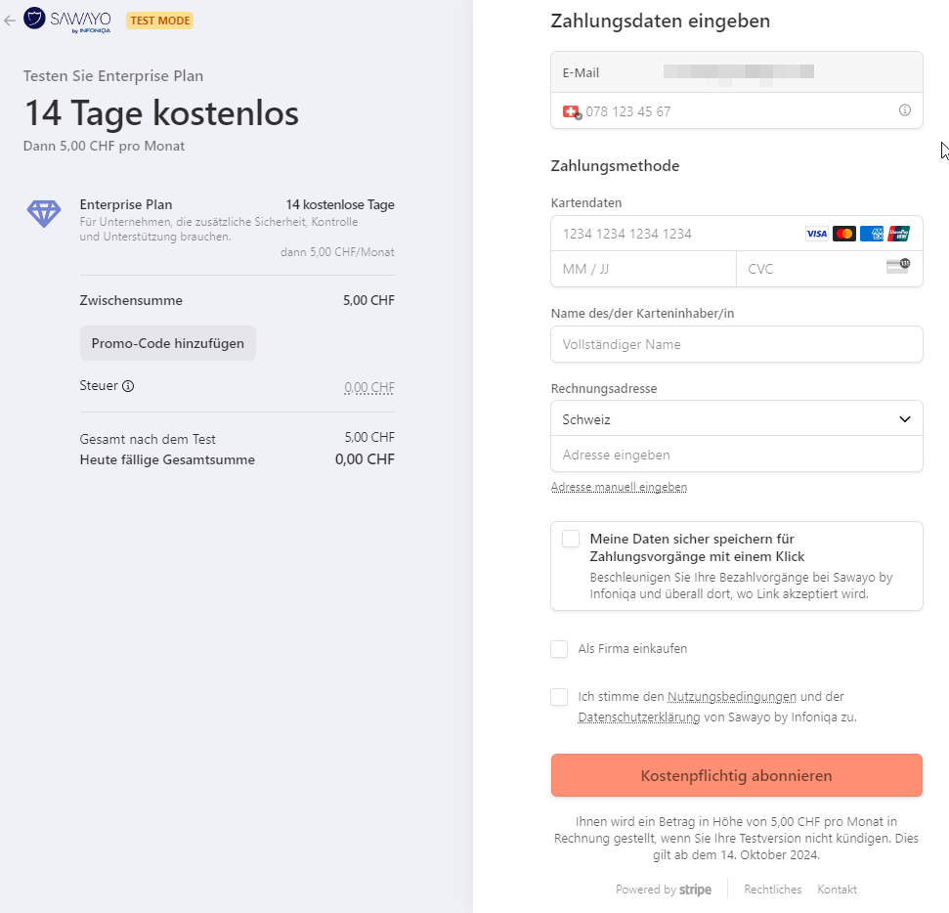The width and height of the screenshot is (949, 913).
Task: Click the back arrow next to Sawayo logo
Action: 9,21
